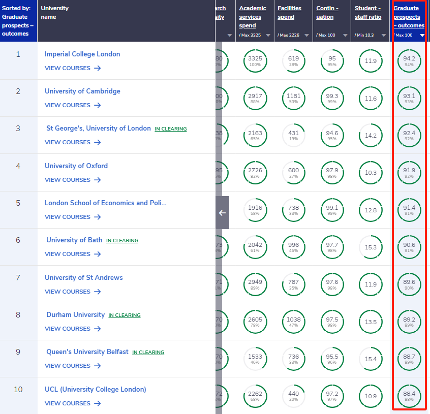Open Queen's University Belfast link
This screenshot has width=430, height=414.
pyautogui.click(x=87, y=352)
